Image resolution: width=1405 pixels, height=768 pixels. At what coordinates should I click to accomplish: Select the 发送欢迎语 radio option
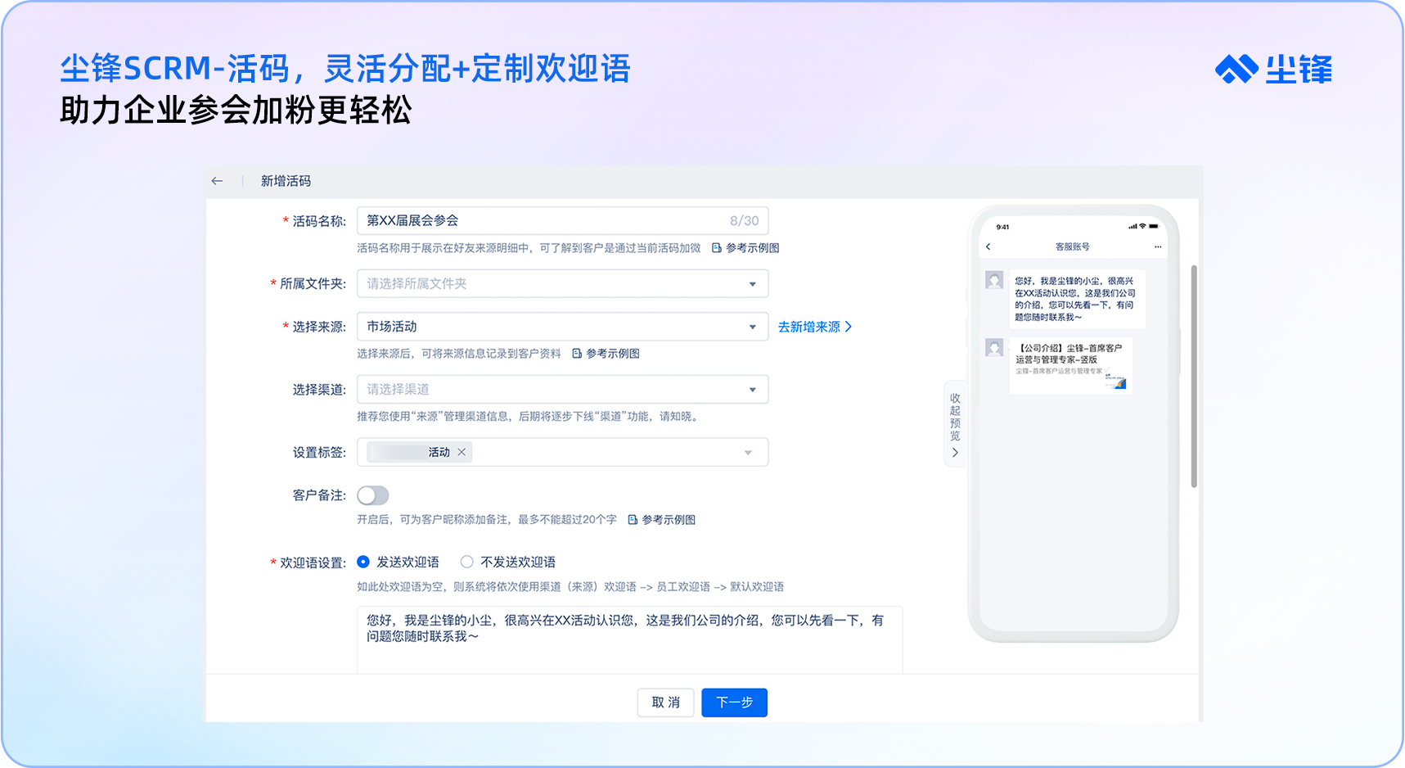[x=363, y=562]
